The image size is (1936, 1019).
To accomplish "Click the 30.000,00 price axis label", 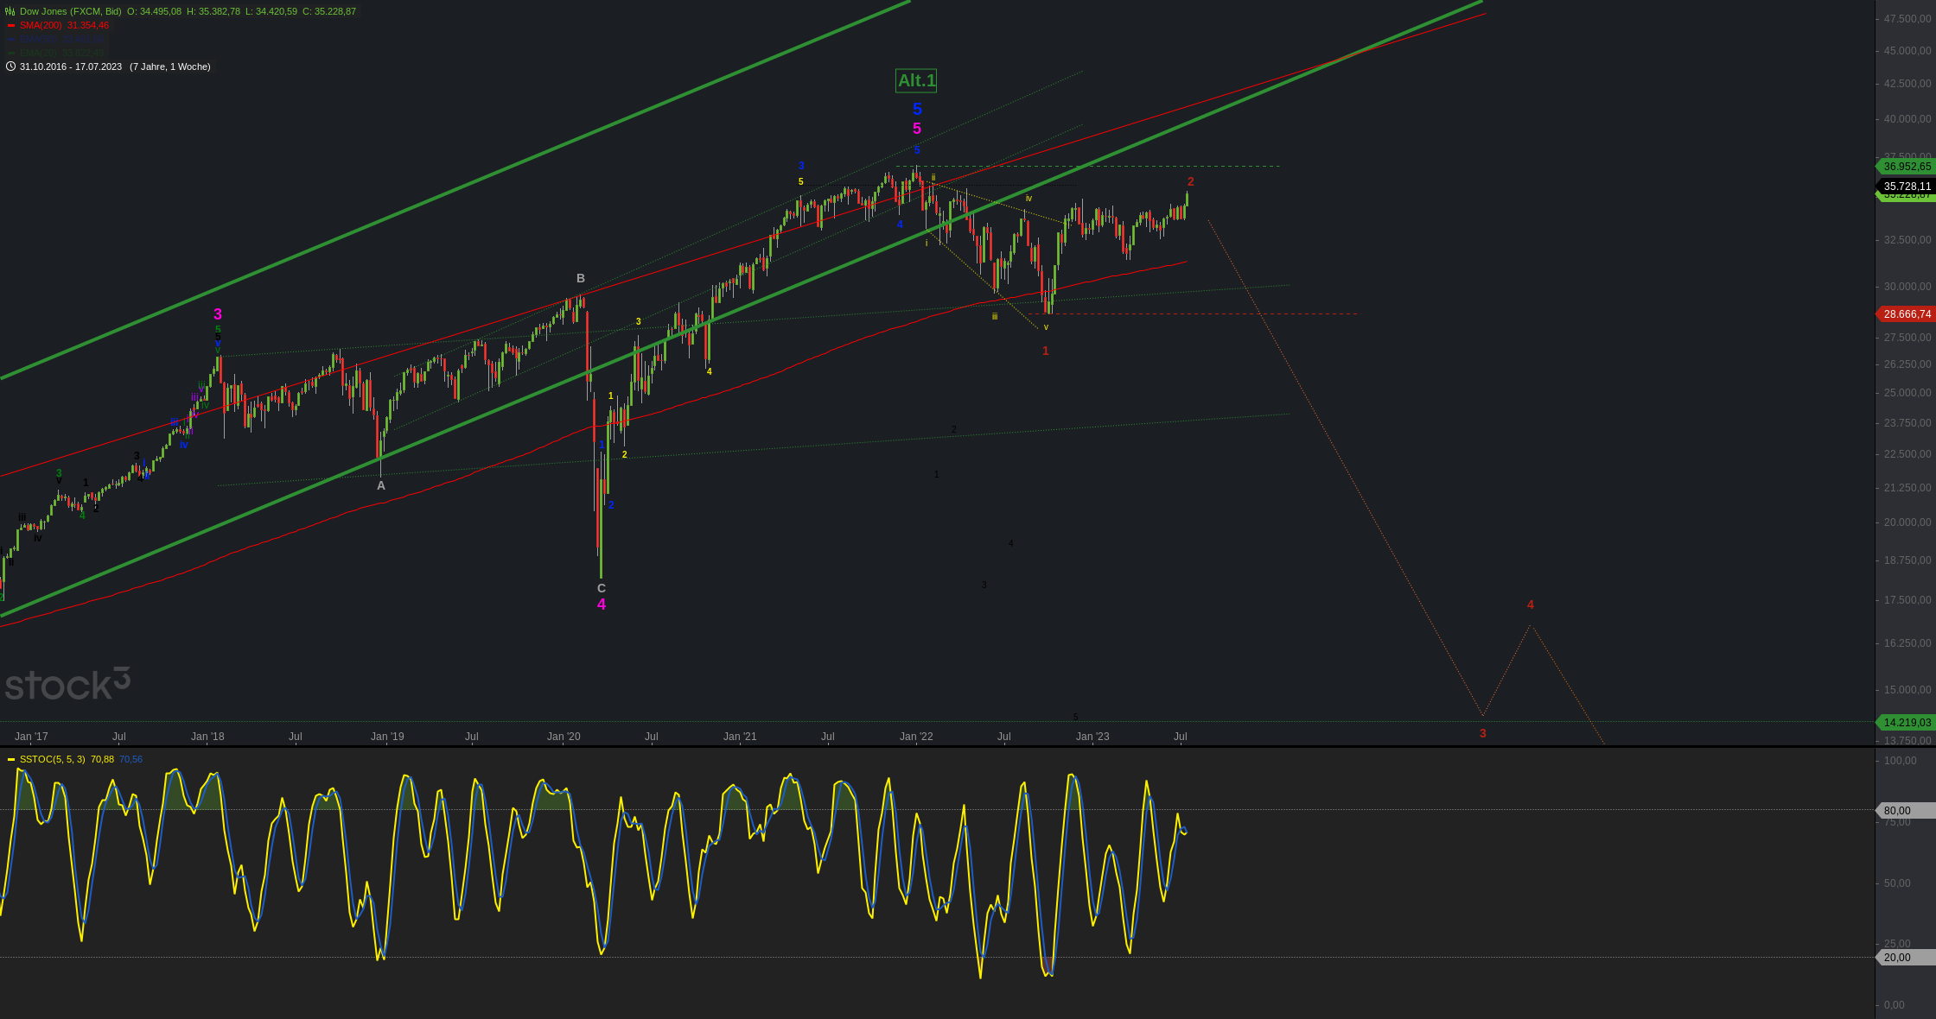I will coord(1907,287).
